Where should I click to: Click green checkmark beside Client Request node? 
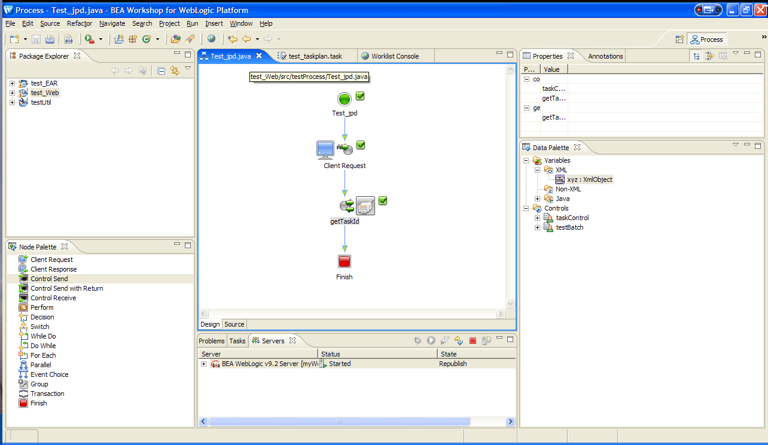tap(361, 145)
